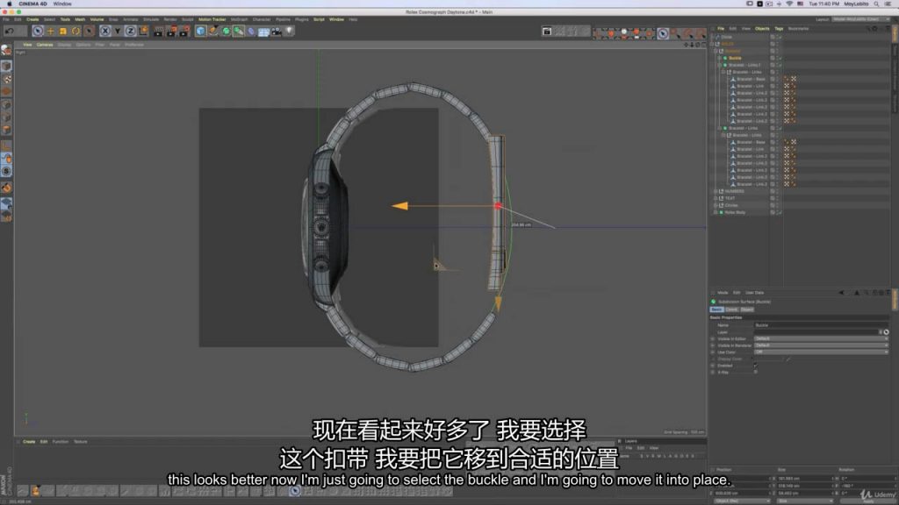Toggle the Y axis lock
Viewport: 899px width, 505px height.
click(118, 32)
